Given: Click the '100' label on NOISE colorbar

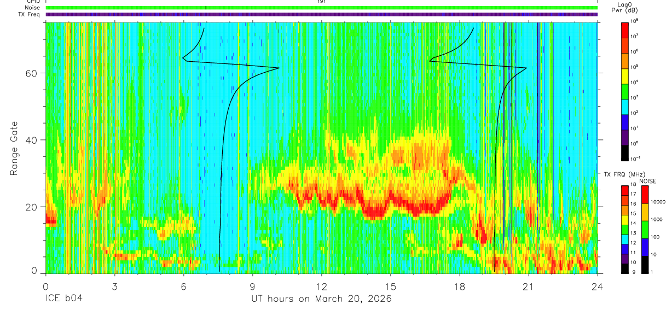Looking at the screenshot, I should [656, 237].
